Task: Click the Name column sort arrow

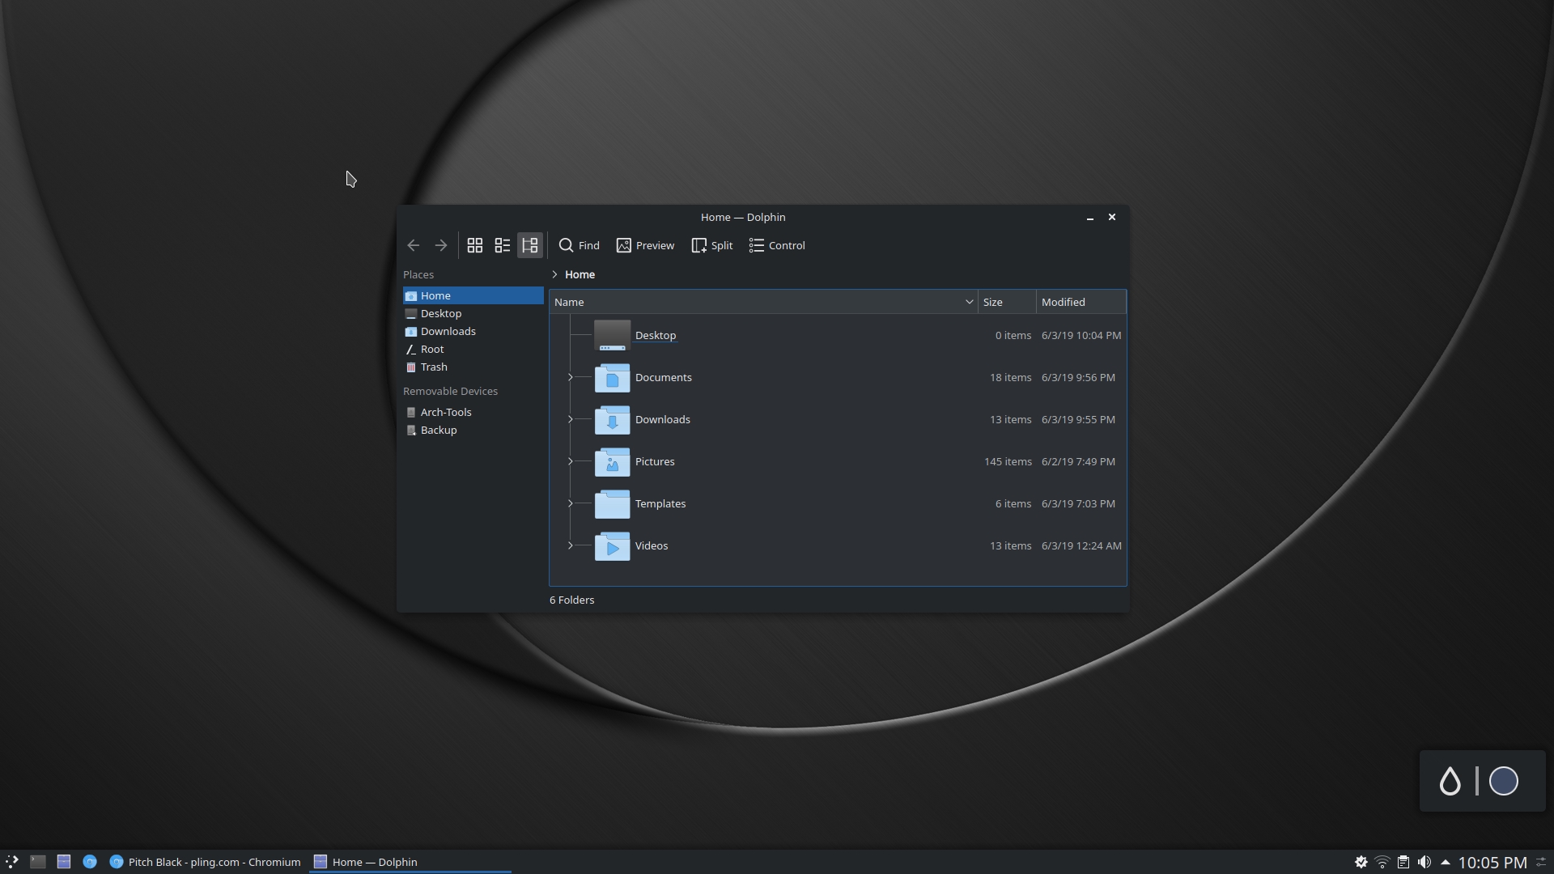Action: (969, 302)
